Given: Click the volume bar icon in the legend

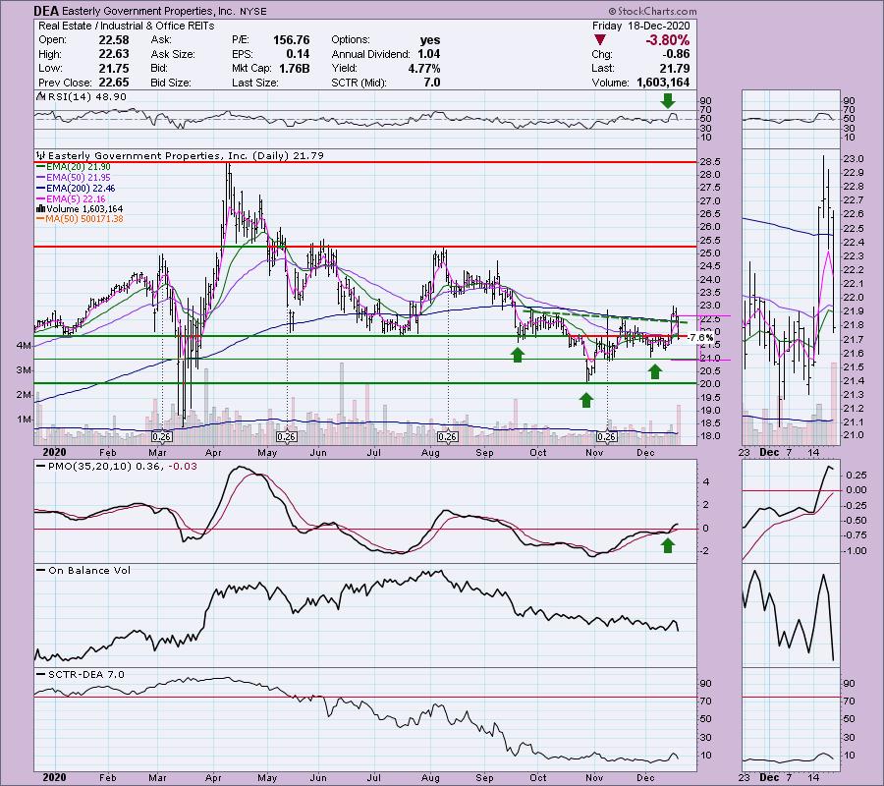Looking at the screenshot, I should 40,209.
